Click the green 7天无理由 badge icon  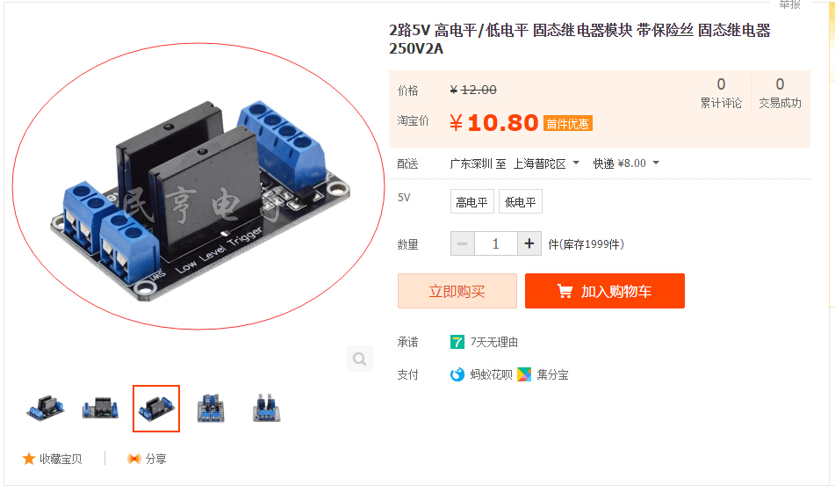pyautogui.click(x=457, y=342)
